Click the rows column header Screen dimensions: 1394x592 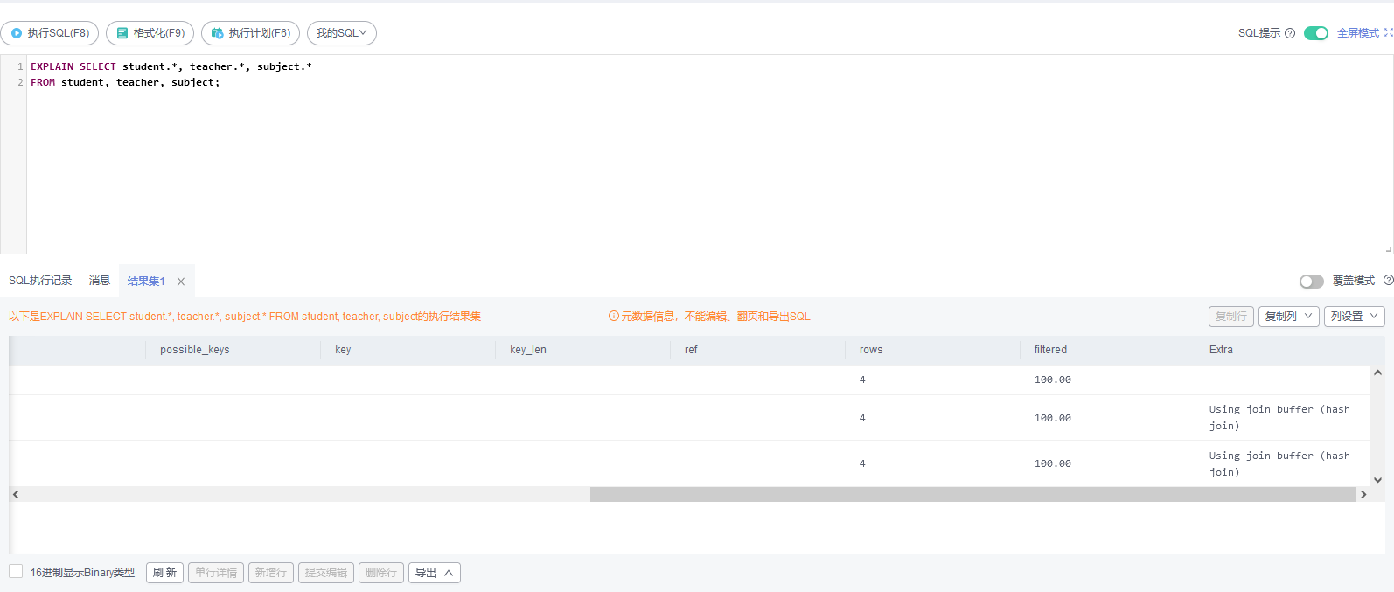click(x=871, y=350)
